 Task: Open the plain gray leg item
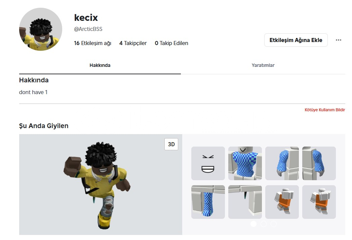245,202
